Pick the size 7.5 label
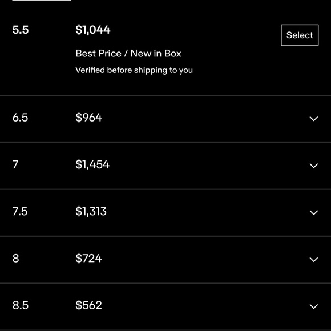The image size is (331, 331). (20, 212)
